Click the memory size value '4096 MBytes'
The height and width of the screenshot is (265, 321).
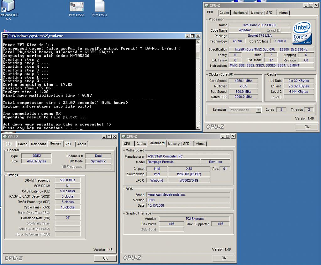(x=37, y=162)
